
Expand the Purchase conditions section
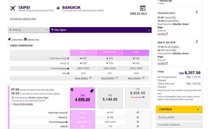[x=179, y=125]
